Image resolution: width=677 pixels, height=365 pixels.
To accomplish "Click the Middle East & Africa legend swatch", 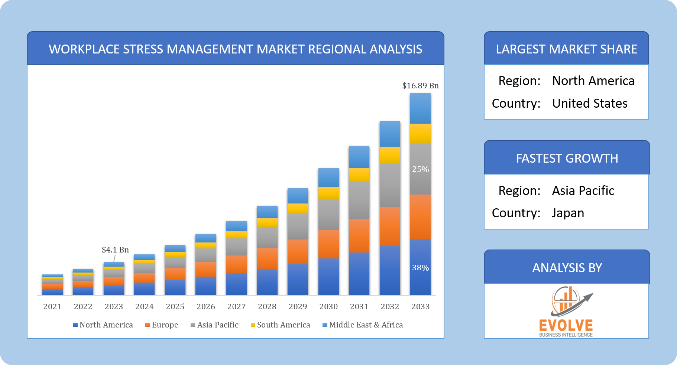I will (325, 325).
